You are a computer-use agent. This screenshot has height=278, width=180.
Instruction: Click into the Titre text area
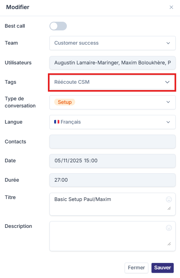point(112,204)
